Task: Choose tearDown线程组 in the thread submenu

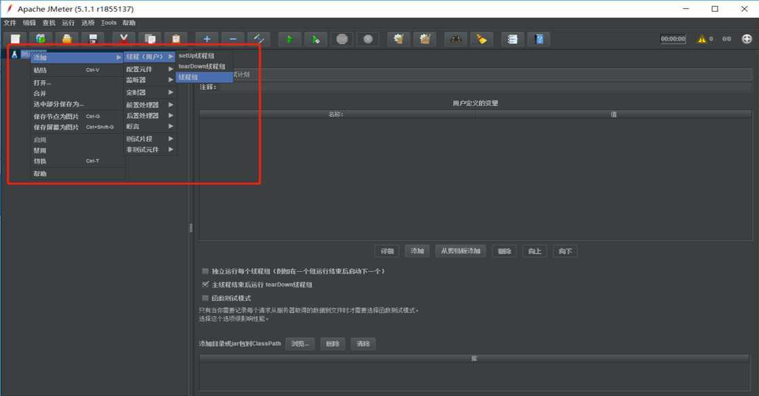Action: coord(204,67)
